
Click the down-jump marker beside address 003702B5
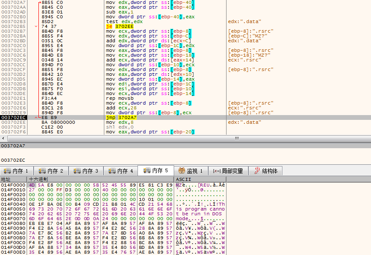click(36, 26)
